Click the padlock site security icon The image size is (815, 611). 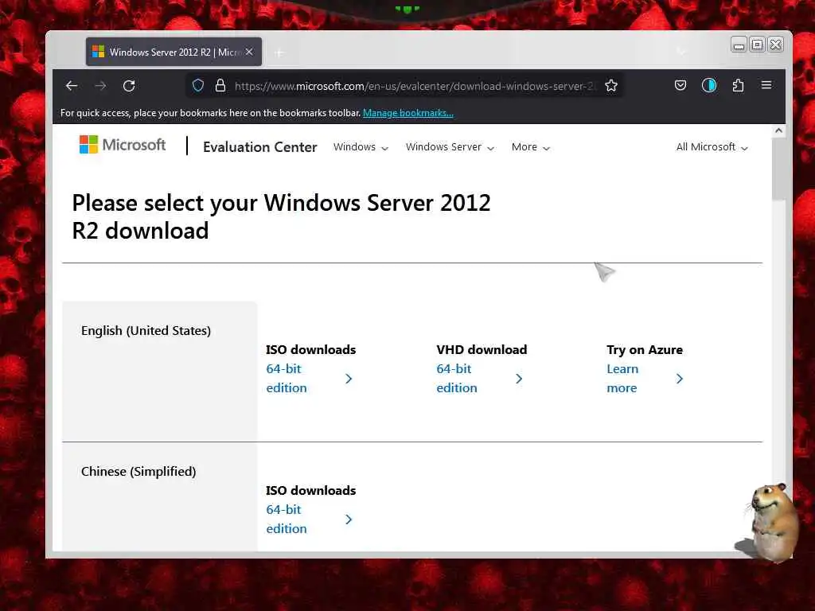coord(220,85)
